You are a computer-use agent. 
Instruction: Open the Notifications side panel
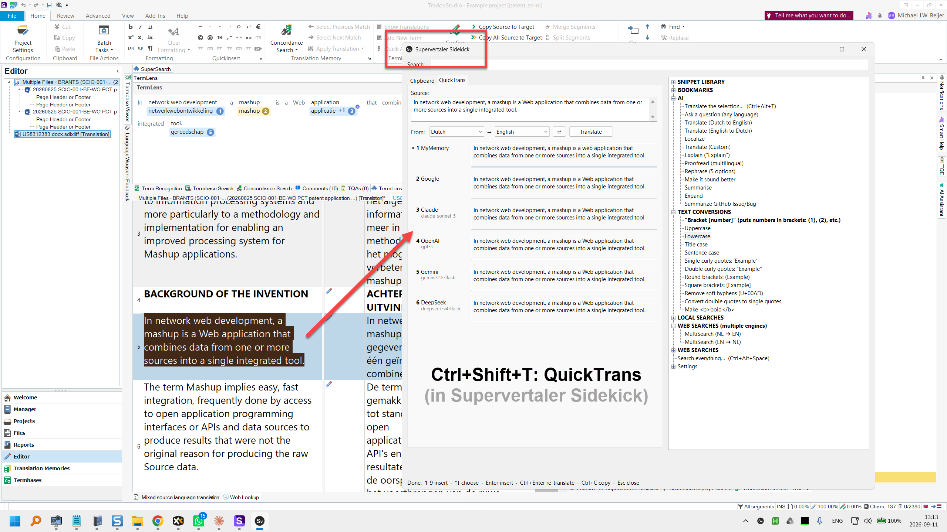[x=942, y=93]
